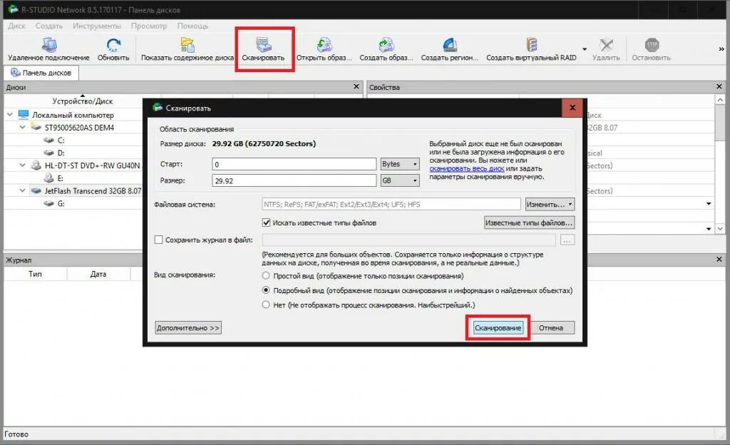This screenshot has width=730, height=445.
Task: Enable Сохранить журнал в файл checkbox
Action: (x=158, y=240)
